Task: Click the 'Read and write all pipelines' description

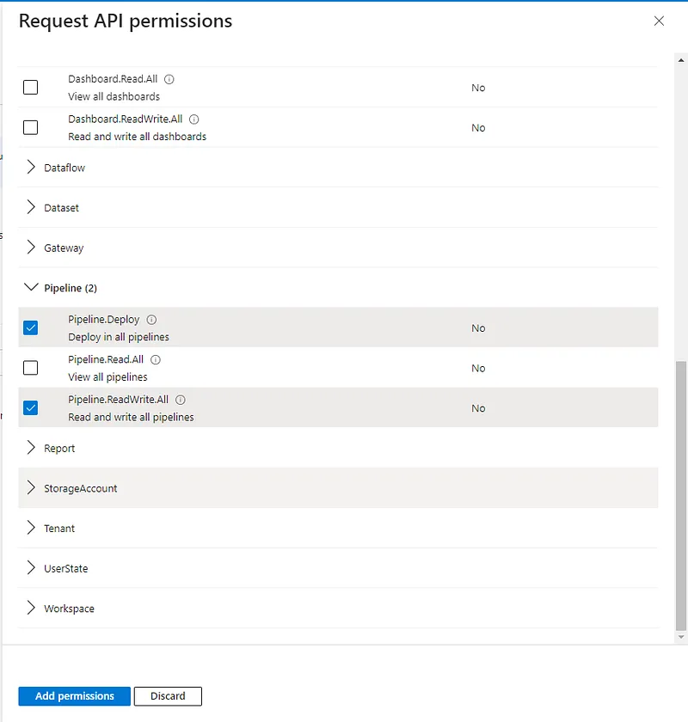Action: [x=131, y=417]
